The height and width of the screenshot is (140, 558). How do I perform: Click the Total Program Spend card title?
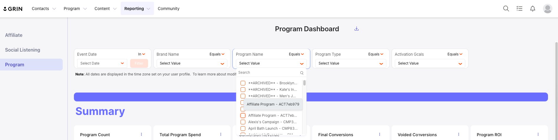[180, 135]
